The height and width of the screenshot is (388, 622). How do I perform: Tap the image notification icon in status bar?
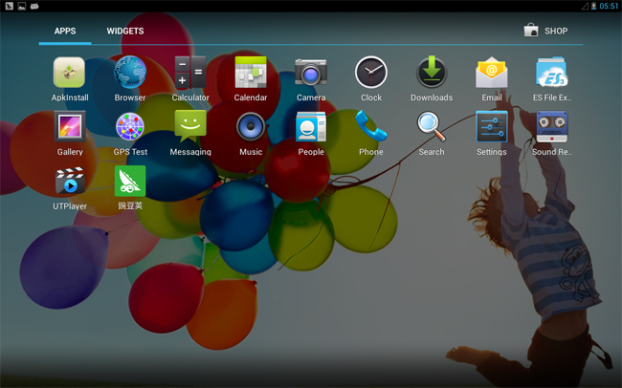[22, 6]
